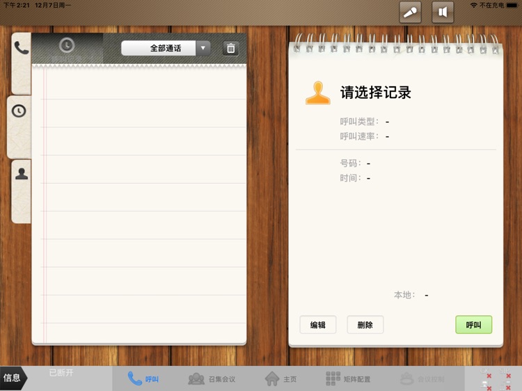Screen dimensions: 522x391
Task: Open the contacts person side tab
Action: pos(22,191)
